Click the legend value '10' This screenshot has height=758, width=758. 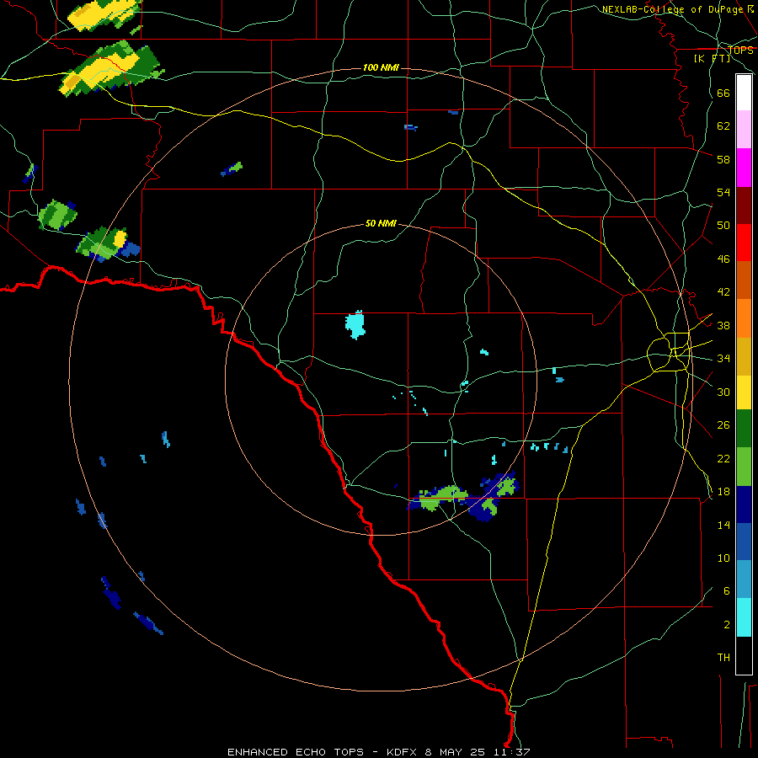[x=723, y=558]
